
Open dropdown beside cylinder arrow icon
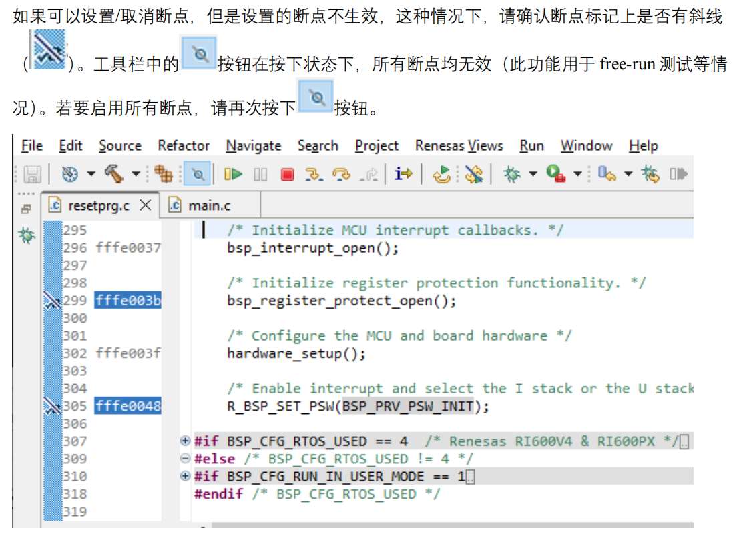(628, 175)
